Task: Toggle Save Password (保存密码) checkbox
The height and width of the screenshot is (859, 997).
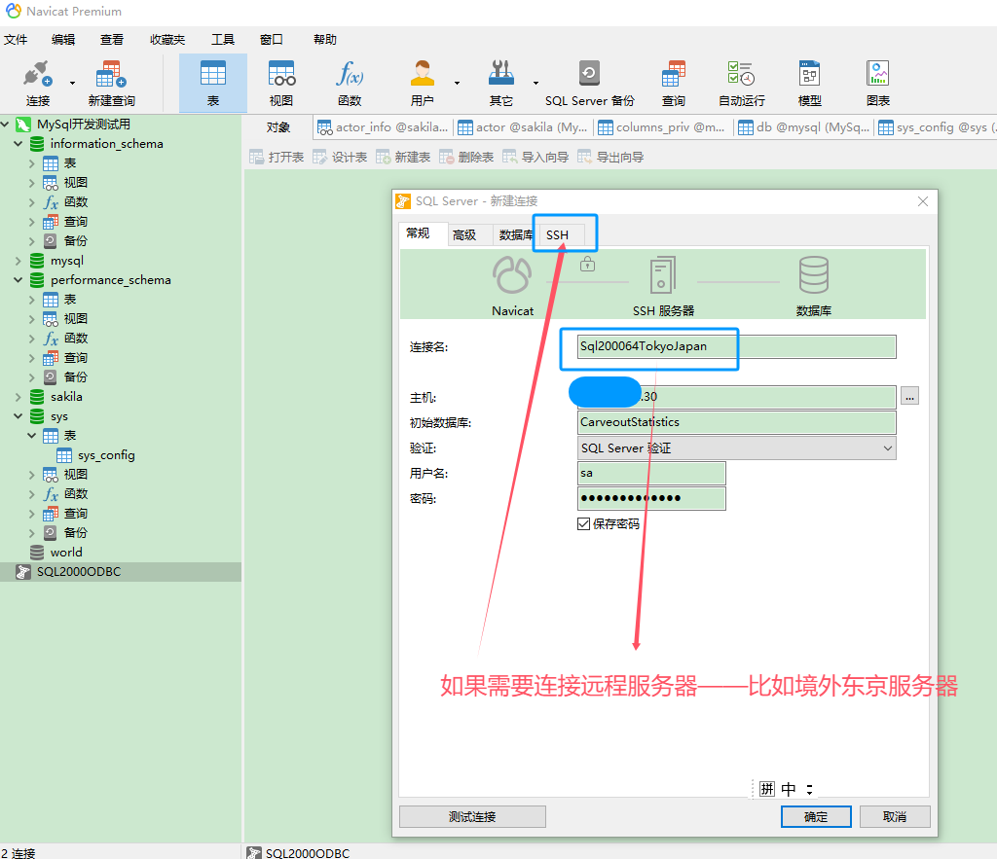Action: 584,523
